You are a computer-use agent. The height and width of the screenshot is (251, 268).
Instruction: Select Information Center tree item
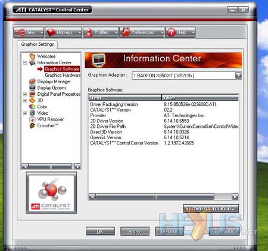[54, 62]
